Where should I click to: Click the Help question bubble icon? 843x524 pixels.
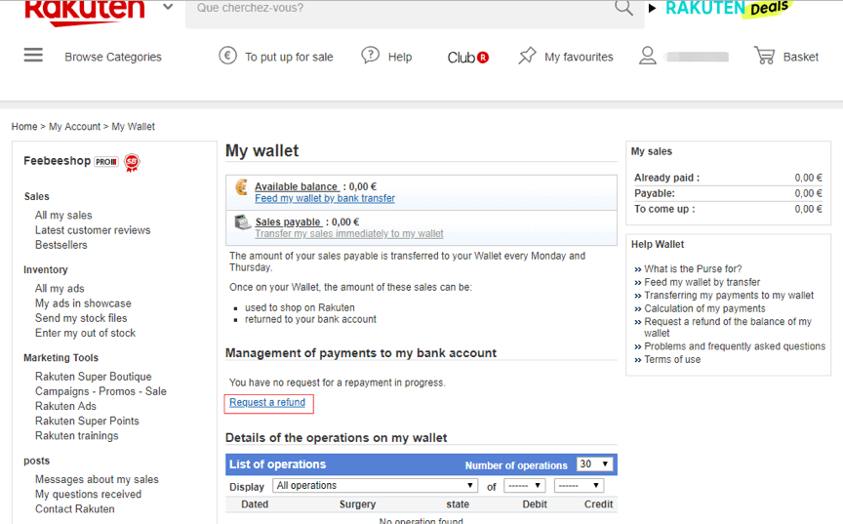371,56
